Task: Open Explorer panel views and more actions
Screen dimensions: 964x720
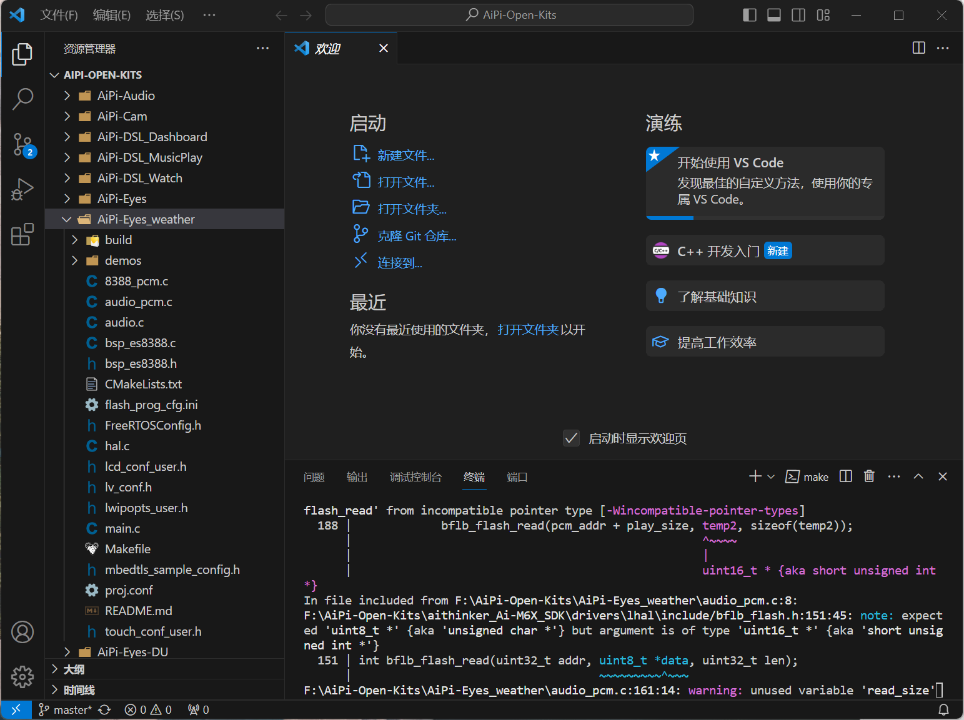Action: [263, 48]
